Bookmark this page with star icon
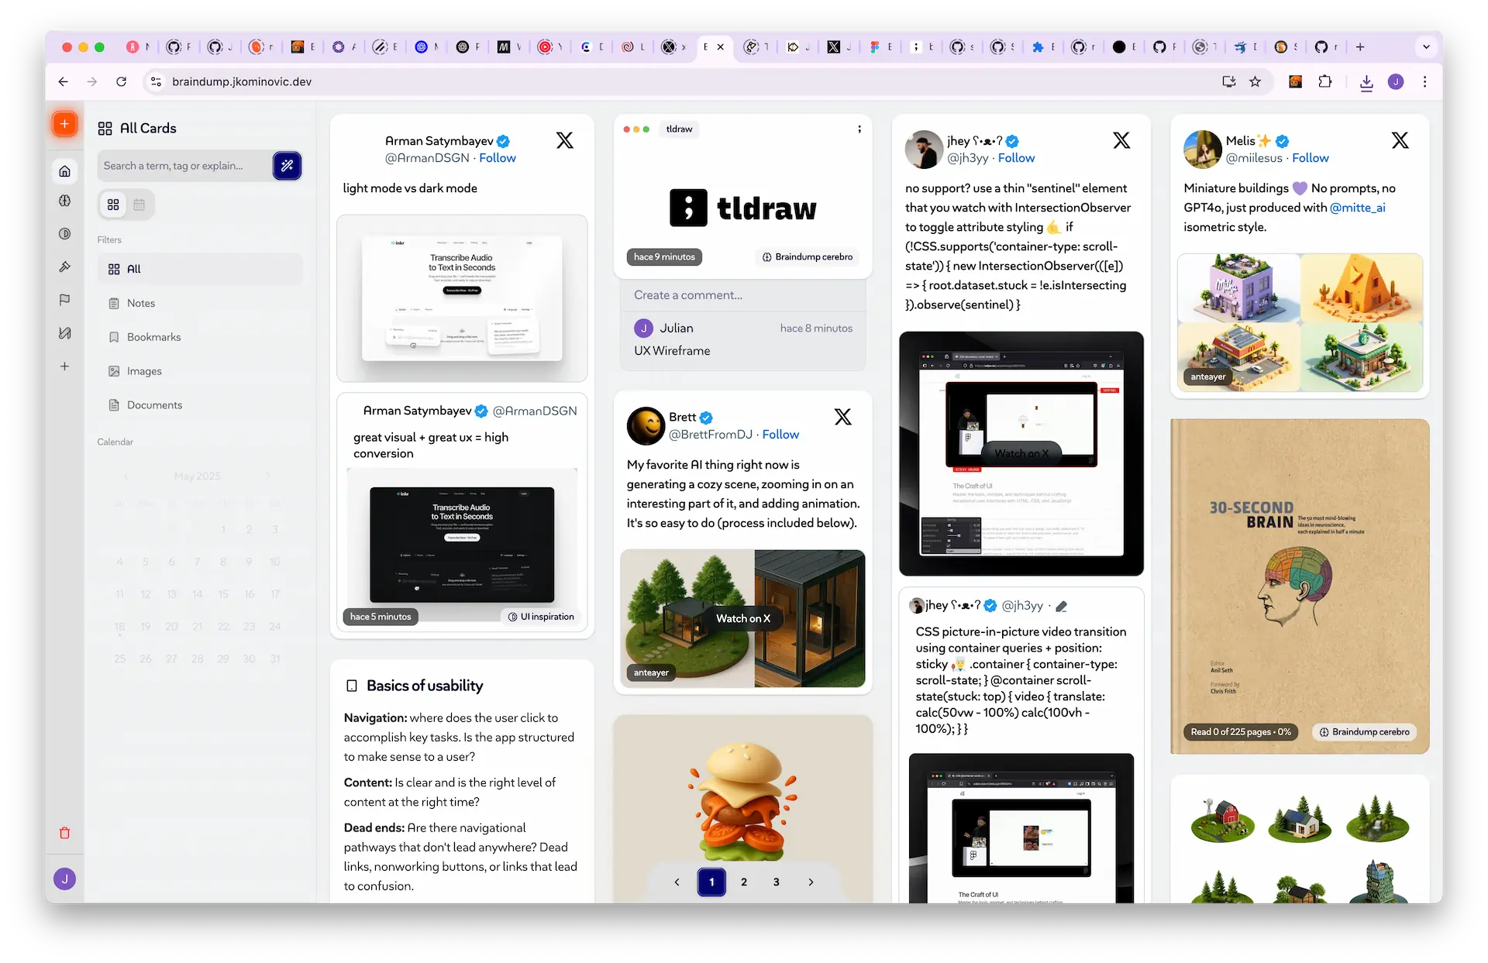The width and height of the screenshot is (1488, 963). pyautogui.click(x=1255, y=81)
